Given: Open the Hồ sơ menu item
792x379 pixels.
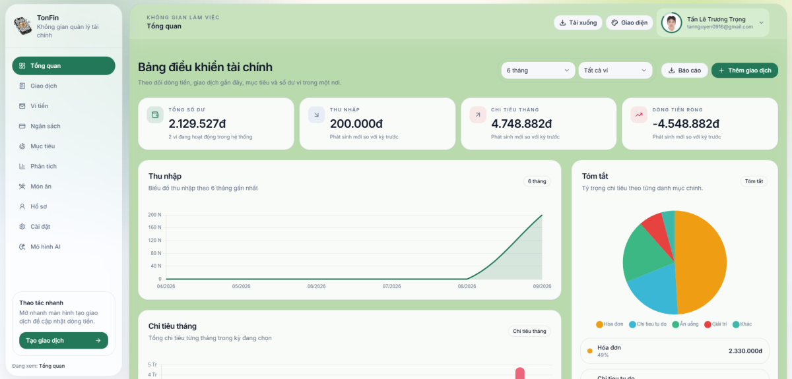Looking at the screenshot, I should pos(63,206).
